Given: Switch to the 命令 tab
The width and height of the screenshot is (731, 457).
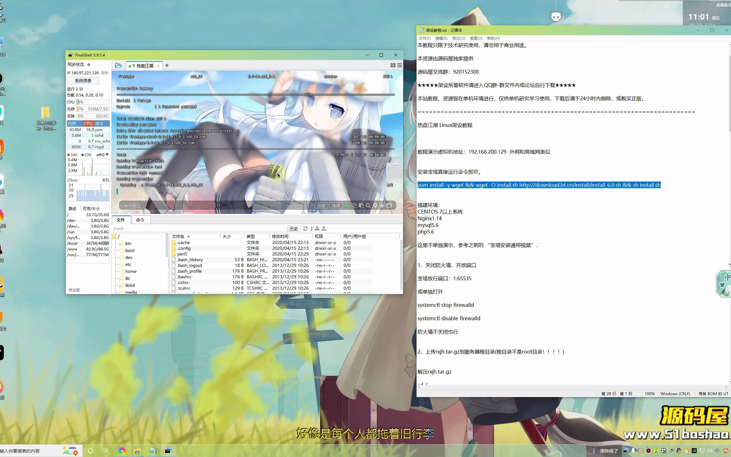Looking at the screenshot, I should pos(140,220).
